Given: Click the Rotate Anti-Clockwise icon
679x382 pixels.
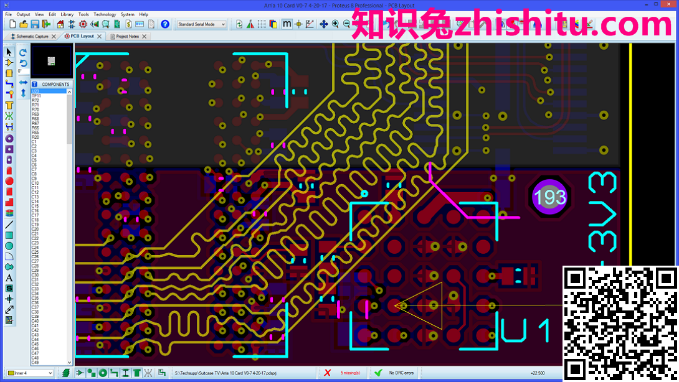Looking at the screenshot, I should point(23,63).
